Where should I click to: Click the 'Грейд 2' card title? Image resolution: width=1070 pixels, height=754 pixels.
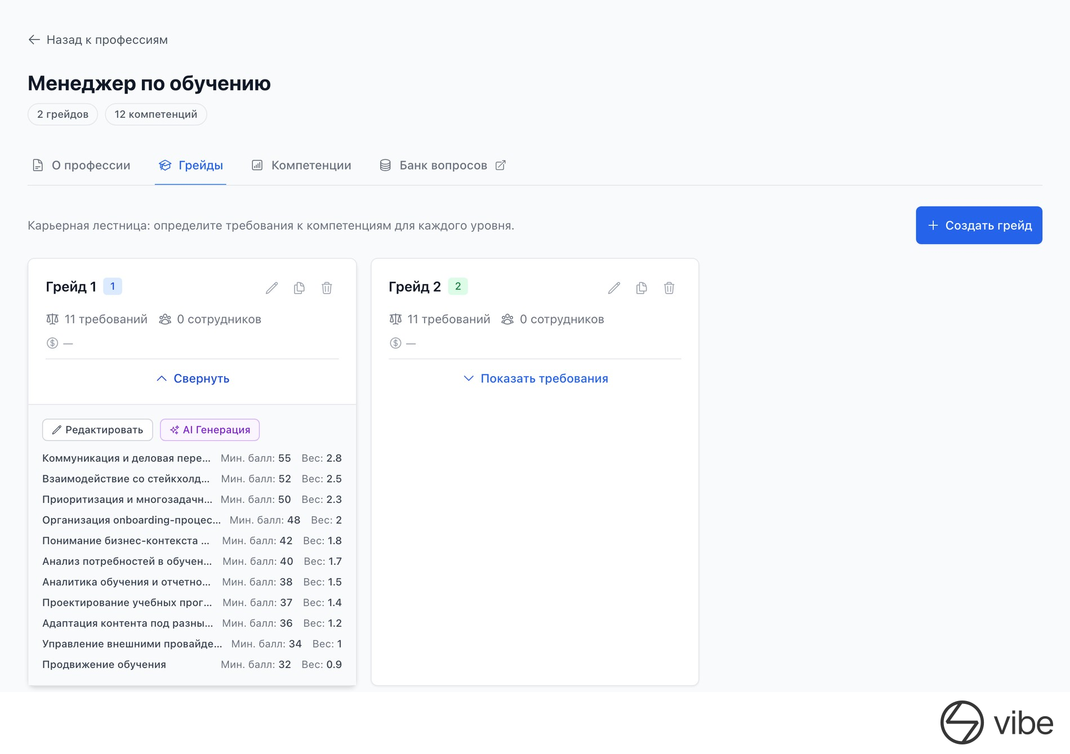pos(415,287)
